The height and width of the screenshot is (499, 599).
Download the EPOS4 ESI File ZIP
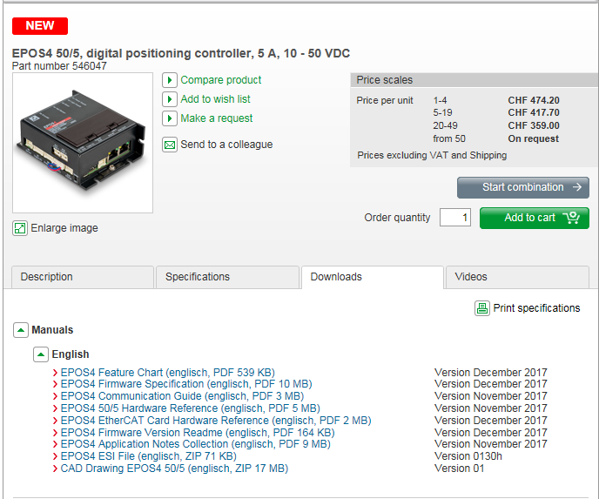pos(149,456)
